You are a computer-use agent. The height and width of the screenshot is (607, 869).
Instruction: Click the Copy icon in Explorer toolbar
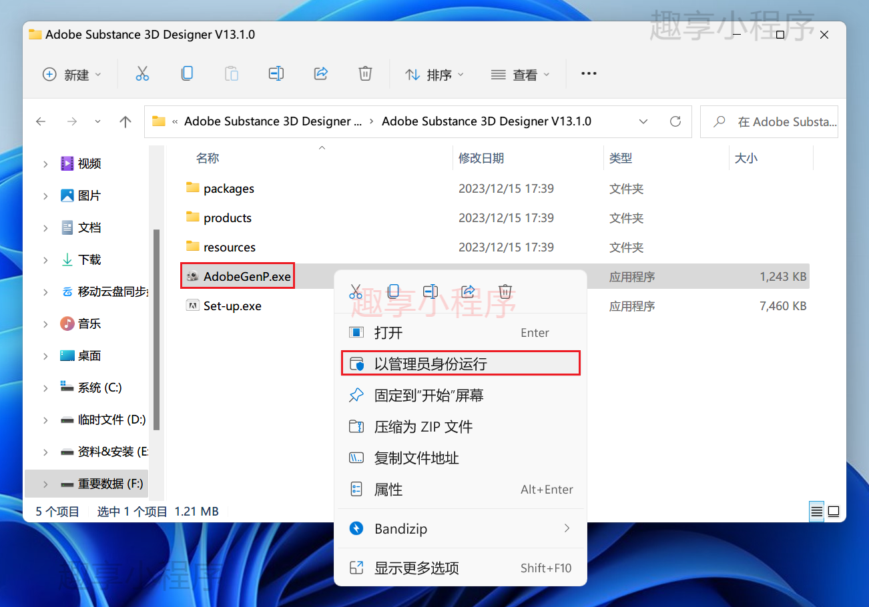(x=188, y=73)
